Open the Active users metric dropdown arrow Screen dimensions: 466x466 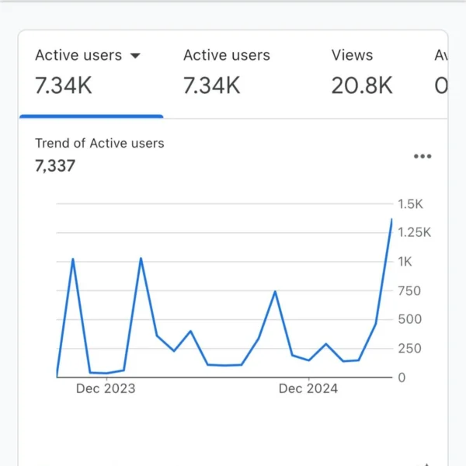tap(135, 56)
